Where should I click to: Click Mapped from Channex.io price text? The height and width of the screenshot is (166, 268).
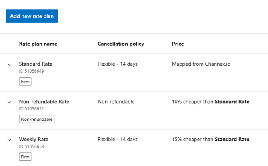coord(201,64)
